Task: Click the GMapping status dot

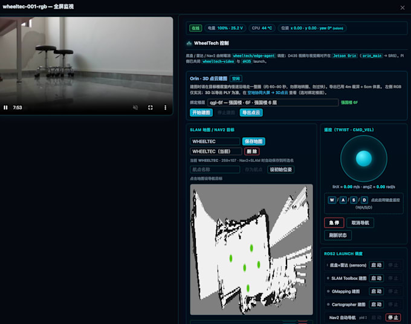Action: coord(328,291)
